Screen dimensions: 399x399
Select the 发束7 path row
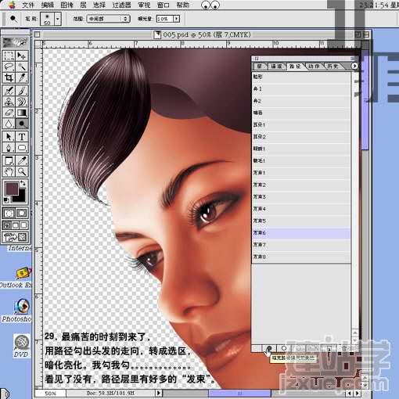301,245
